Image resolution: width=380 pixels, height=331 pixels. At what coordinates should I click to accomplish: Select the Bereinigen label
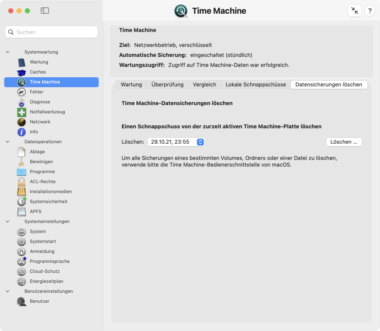(x=41, y=162)
